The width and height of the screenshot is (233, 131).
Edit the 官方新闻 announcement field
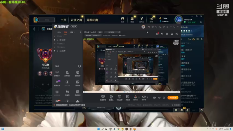pyautogui.click(x=112, y=32)
